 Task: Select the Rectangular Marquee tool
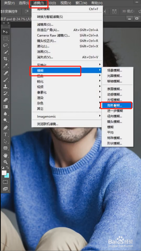coord(6,39)
